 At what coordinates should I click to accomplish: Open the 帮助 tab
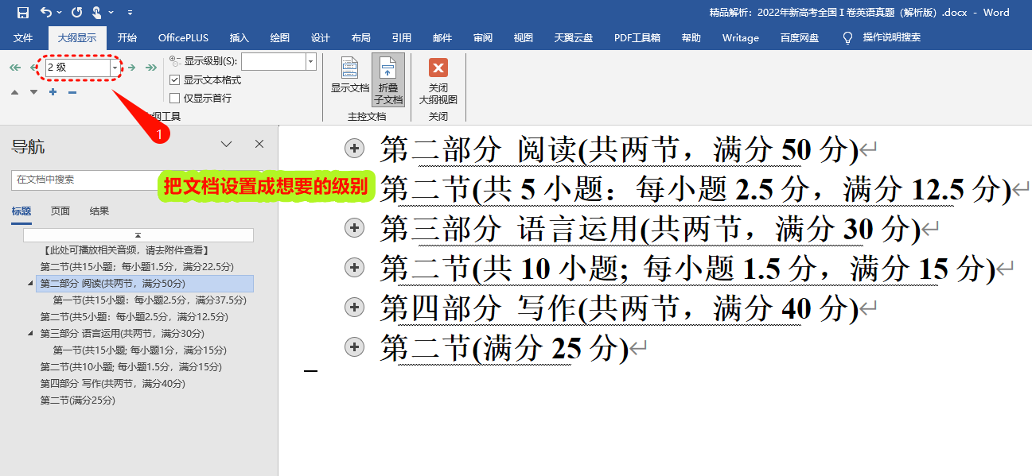pos(691,37)
